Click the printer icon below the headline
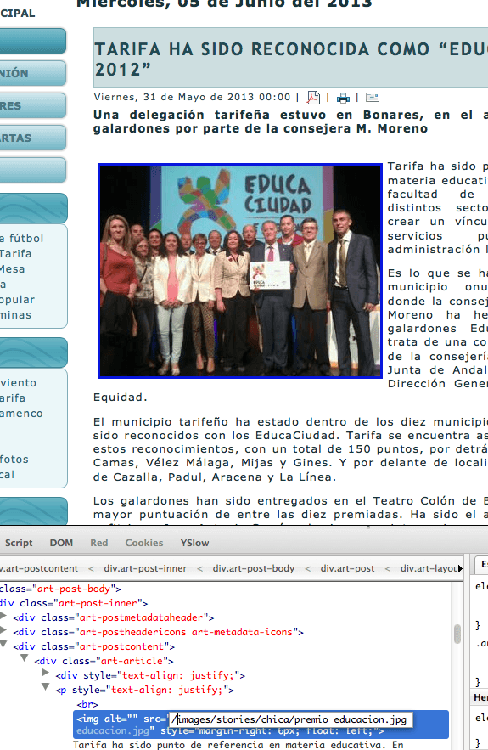 [343, 98]
